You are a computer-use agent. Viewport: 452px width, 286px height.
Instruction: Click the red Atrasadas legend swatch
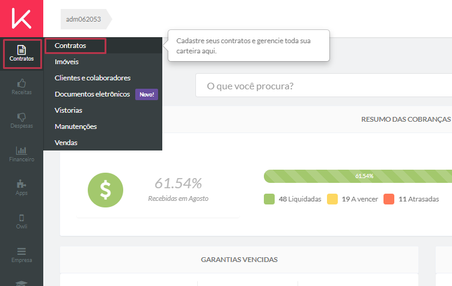pyautogui.click(x=389, y=199)
